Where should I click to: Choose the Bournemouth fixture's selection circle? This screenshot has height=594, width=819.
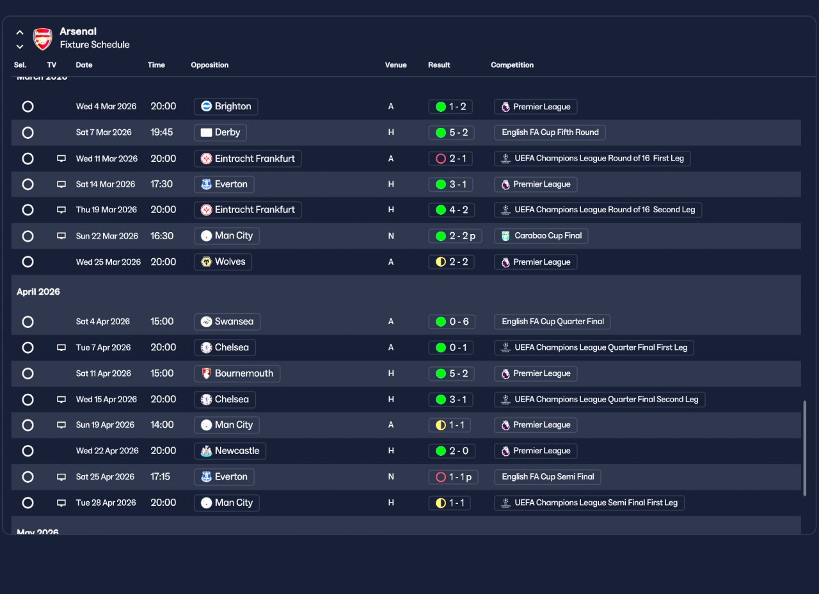(x=28, y=373)
